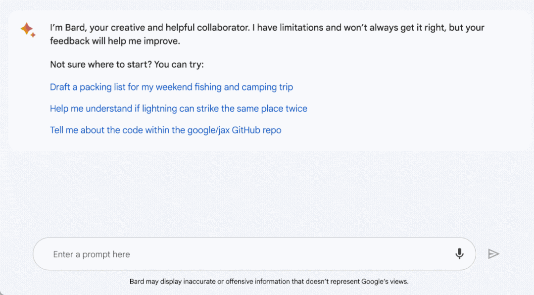
Task: Open the packing list suggestion link
Action: (x=171, y=87)
